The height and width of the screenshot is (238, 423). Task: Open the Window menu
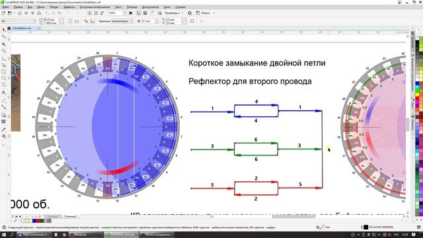(167, 7)
